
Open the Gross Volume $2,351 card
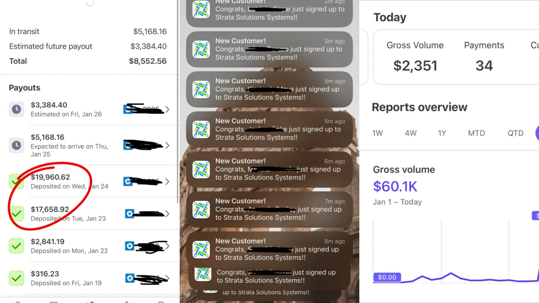click(x=415, y=57)
